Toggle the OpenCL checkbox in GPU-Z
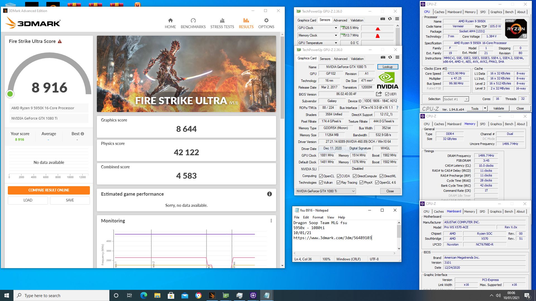The height and width of the screenshot is (301, 536). coord(321,176)
